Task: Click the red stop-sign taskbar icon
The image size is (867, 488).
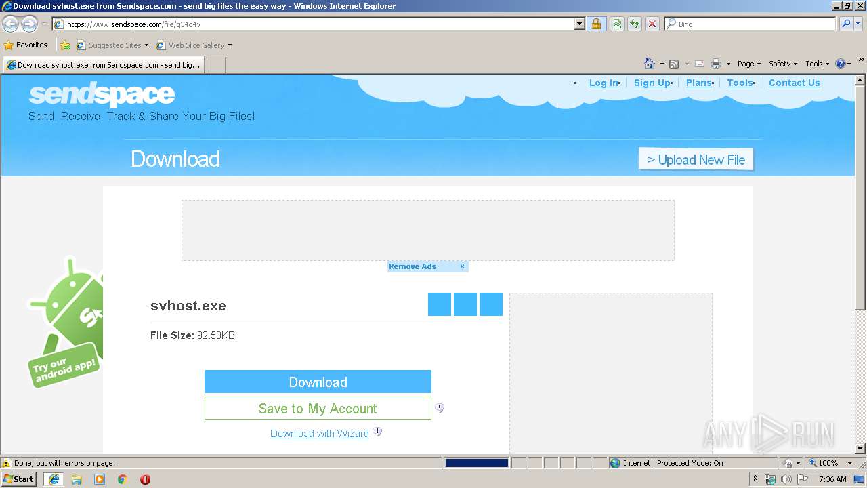Action: [145, 479]
